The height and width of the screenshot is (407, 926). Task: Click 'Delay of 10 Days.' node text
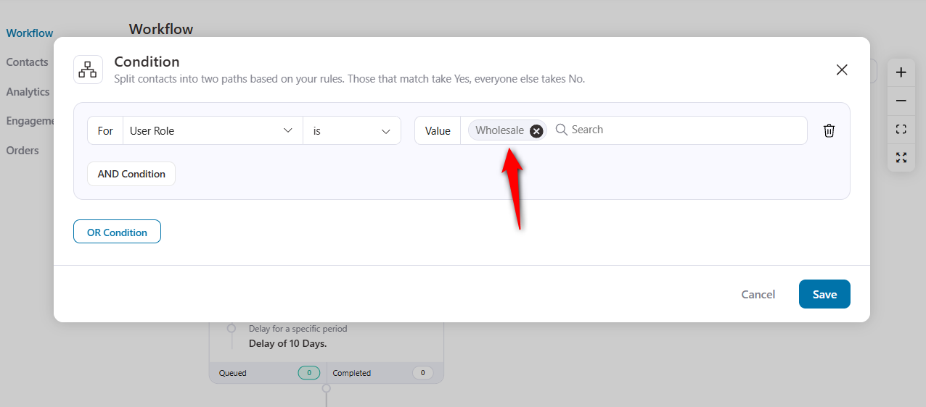pos(287,343)
